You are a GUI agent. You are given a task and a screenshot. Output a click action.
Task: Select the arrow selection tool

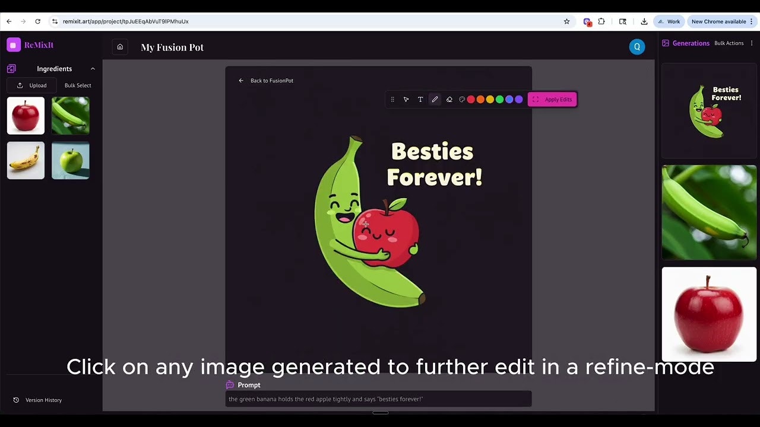click(406, 99)
